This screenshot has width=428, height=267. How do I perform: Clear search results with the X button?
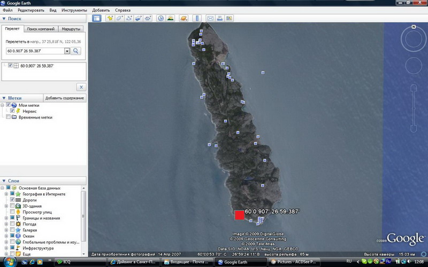point(81,87)
